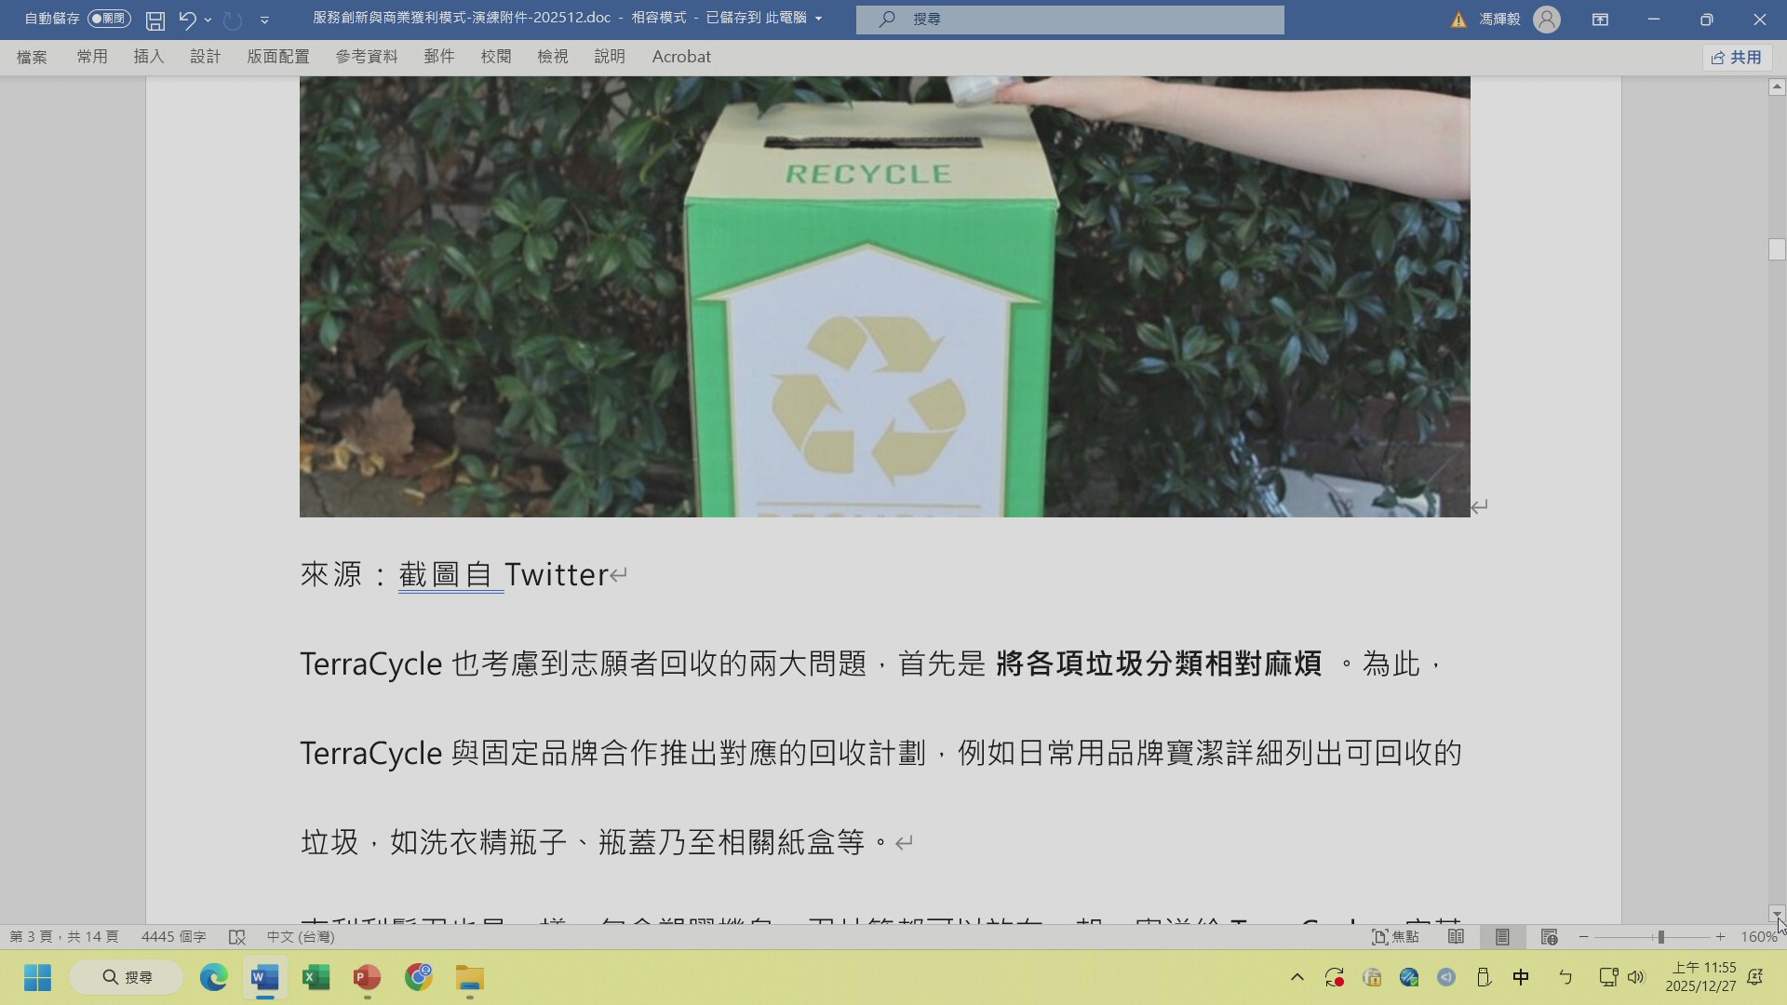Switch to Focus mode (焦點)
This screenshot has height=1005, width=1787.
pyautogui.click(x=1394, y=937)
